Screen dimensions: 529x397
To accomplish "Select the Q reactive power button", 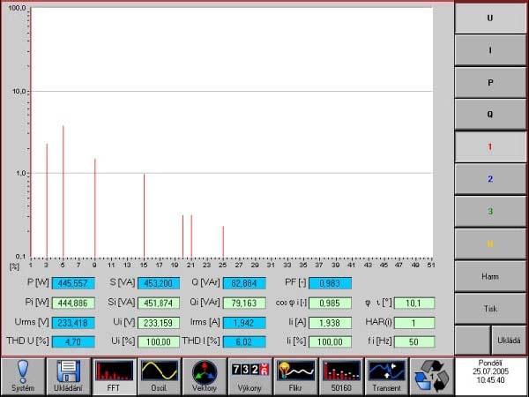I will click(x=490, y=115).
